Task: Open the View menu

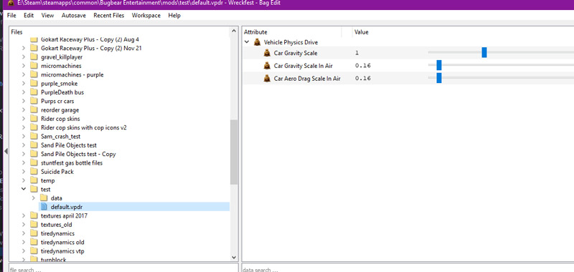Action: (x=47, y=15)
